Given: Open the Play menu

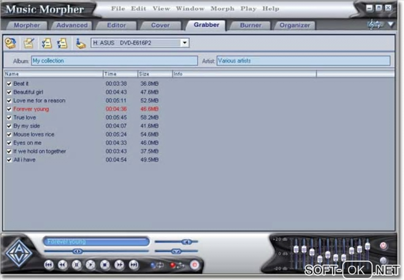Looking at the screenshot, I should [x=248, y=8].
